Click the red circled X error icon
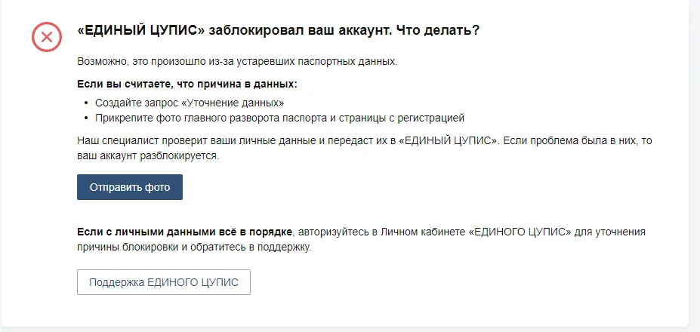This screenshot has height=332, width=700. pos(46,37)
